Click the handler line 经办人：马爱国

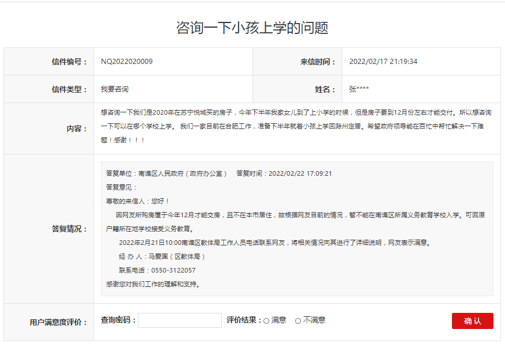(162, 256)
